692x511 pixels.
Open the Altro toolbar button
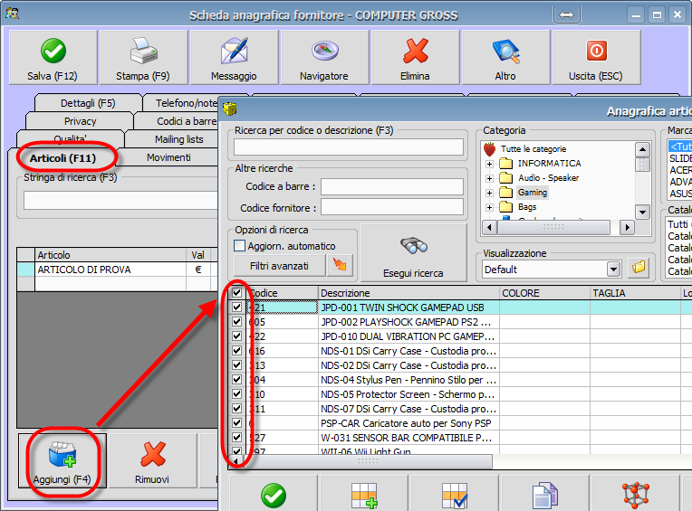pyautogui.click(x=505, y=57)
